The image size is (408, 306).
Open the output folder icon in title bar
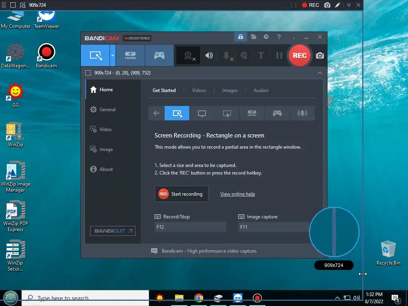click(253, 37)
